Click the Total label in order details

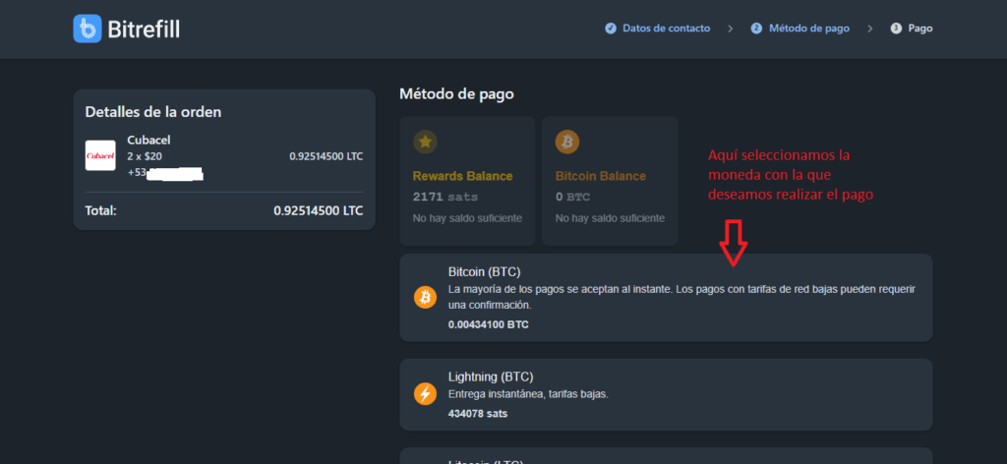click(101, 209)
